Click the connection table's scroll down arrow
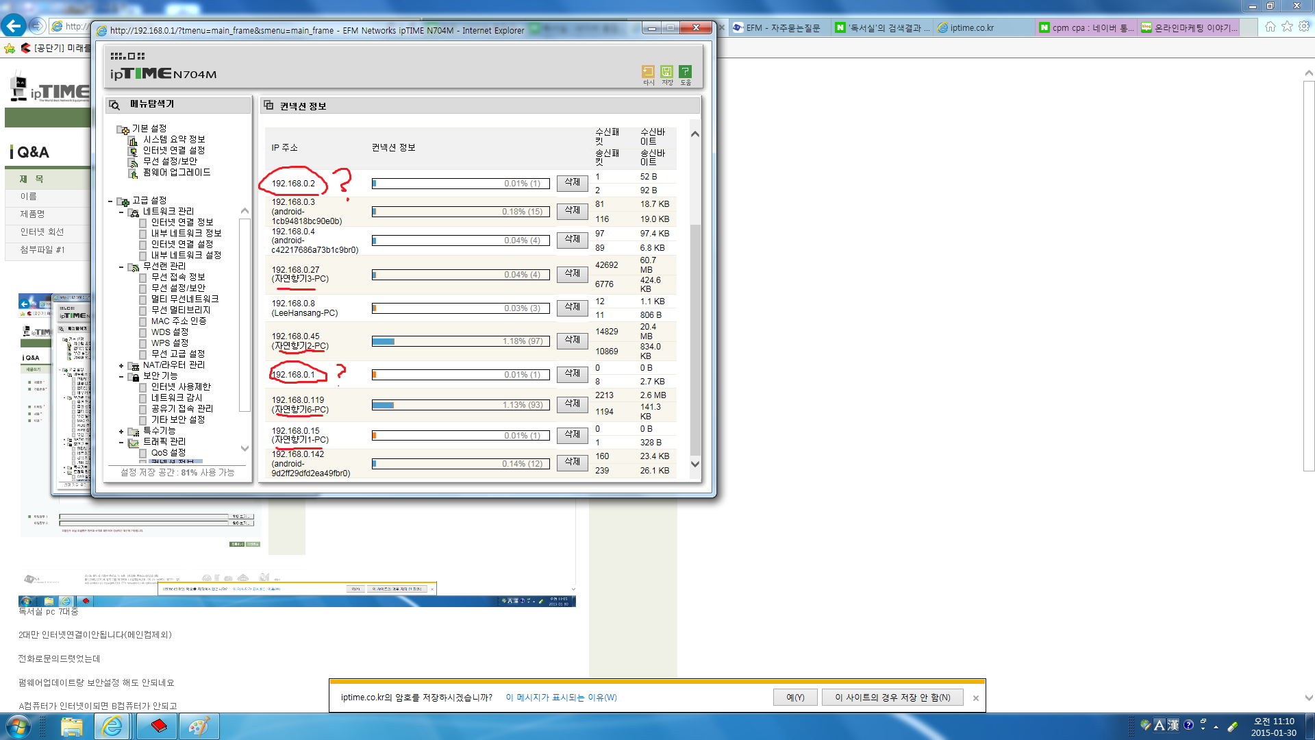This screenshot has height=740, width=1315. pos(695,464)
